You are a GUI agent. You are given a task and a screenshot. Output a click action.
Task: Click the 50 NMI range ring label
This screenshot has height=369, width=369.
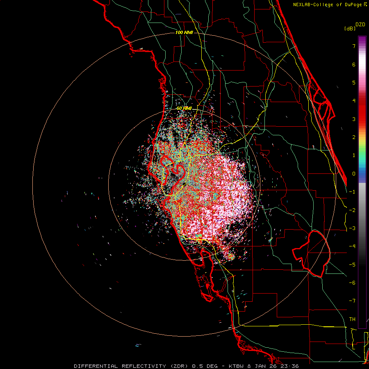tap(184, 108)
